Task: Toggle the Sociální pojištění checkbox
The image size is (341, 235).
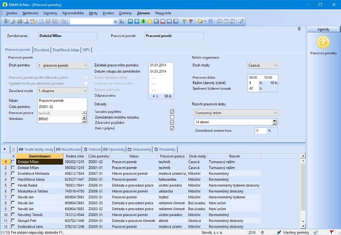Action: pyautogui.click(x=172, y=112)
